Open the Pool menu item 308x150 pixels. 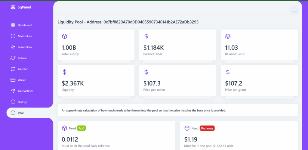[30, 113]
